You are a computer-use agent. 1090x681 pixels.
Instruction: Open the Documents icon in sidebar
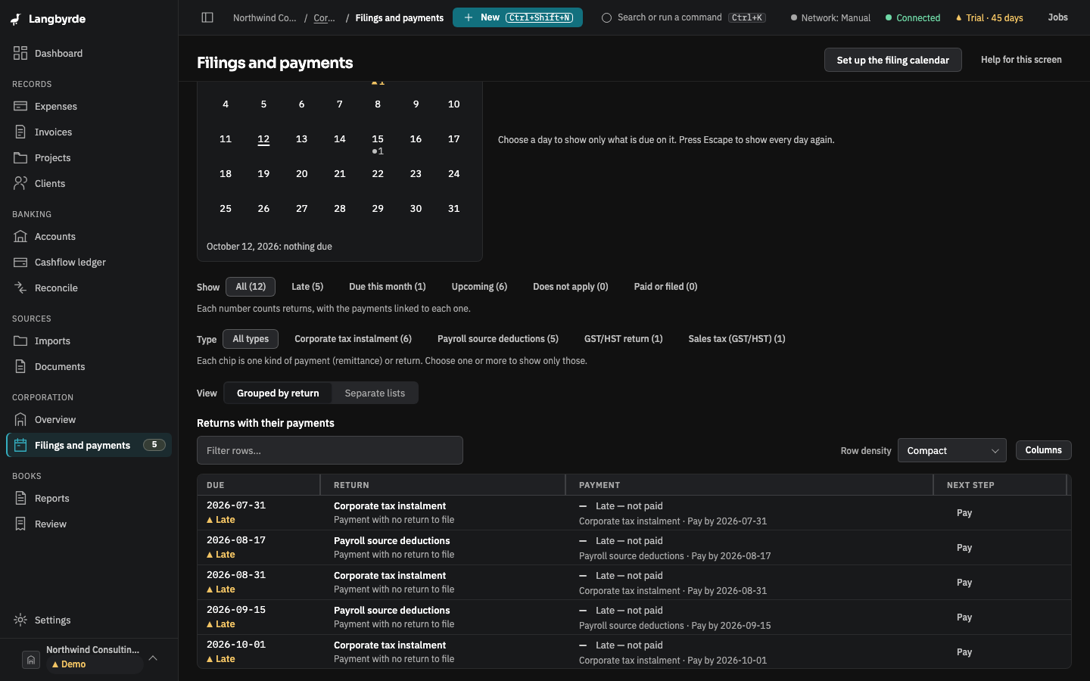click(x=20, y=366)
